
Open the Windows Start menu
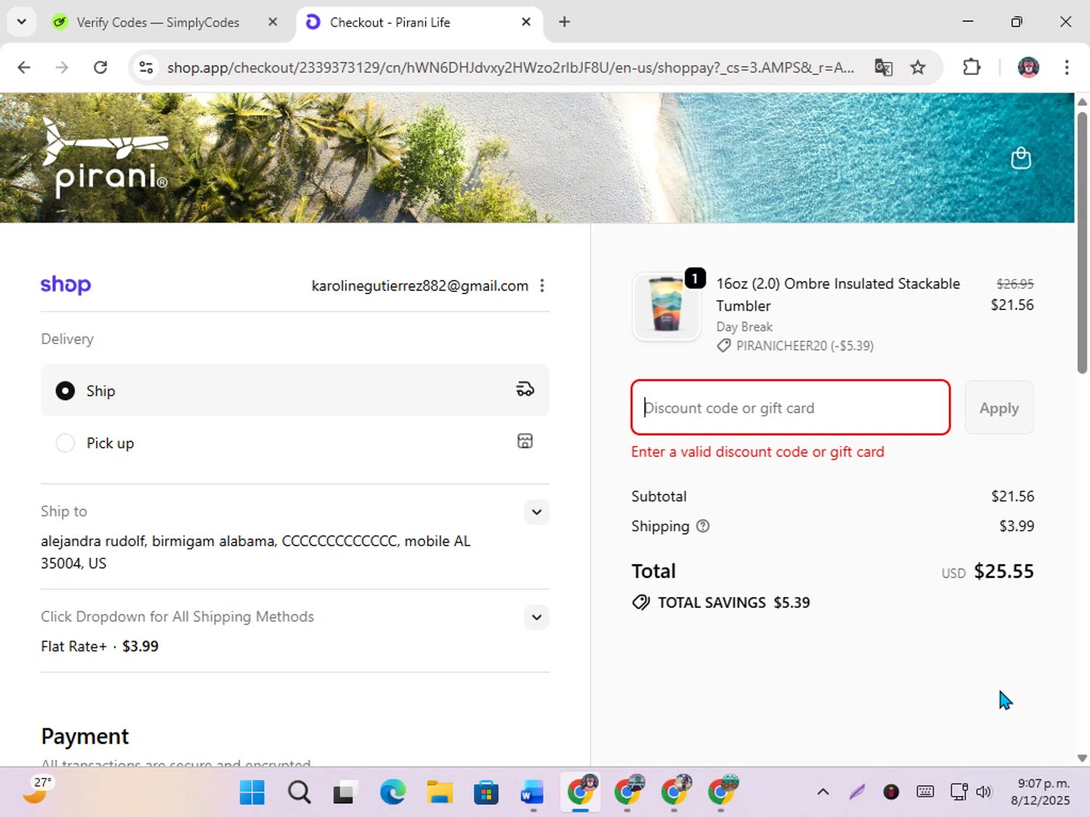tap(252, 792)
